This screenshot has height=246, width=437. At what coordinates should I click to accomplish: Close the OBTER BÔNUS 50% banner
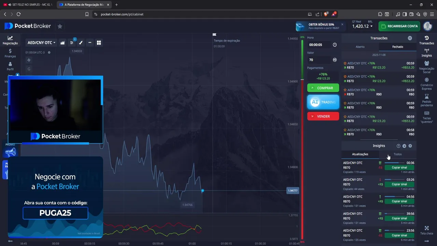pos(342,24)
